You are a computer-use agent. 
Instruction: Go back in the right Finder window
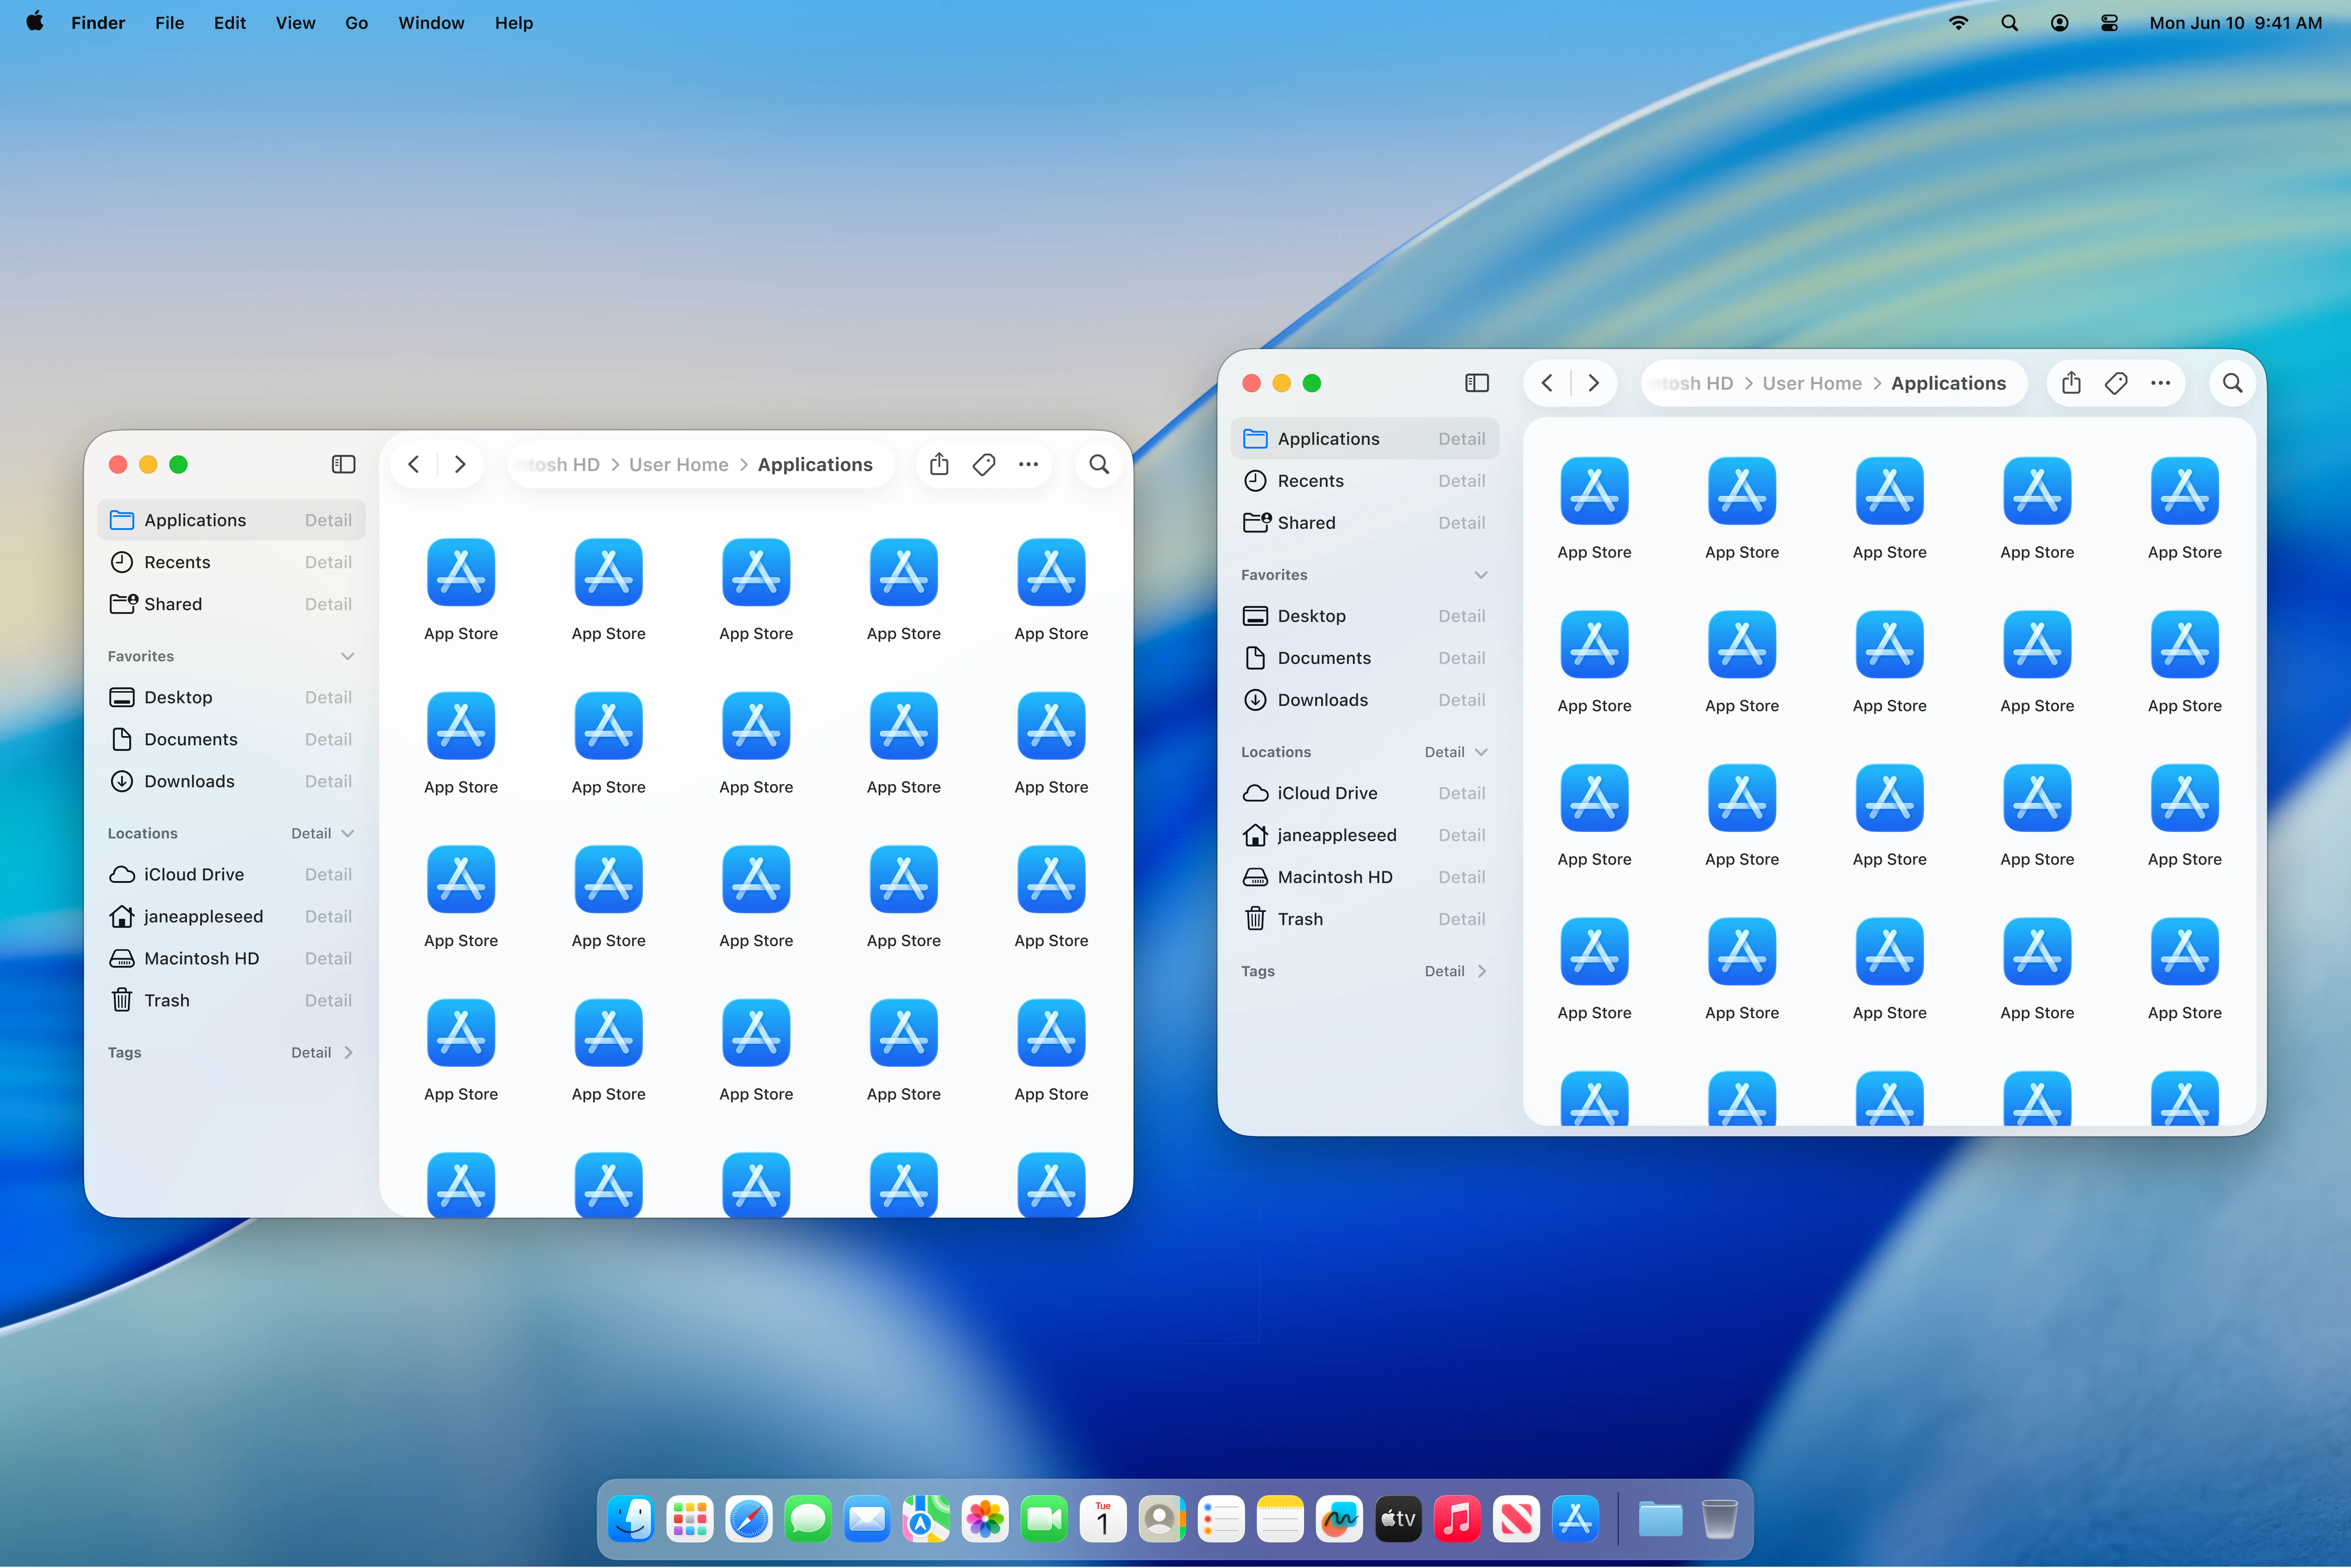pyautogui.click(x=1547, y=383)
